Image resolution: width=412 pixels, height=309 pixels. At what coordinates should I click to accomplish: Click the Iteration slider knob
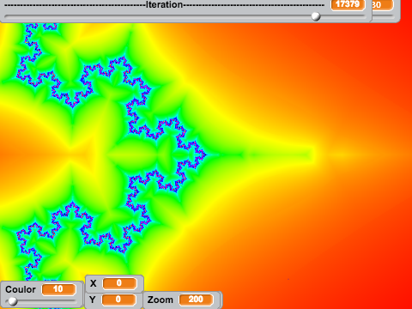(x=316, y=16)
